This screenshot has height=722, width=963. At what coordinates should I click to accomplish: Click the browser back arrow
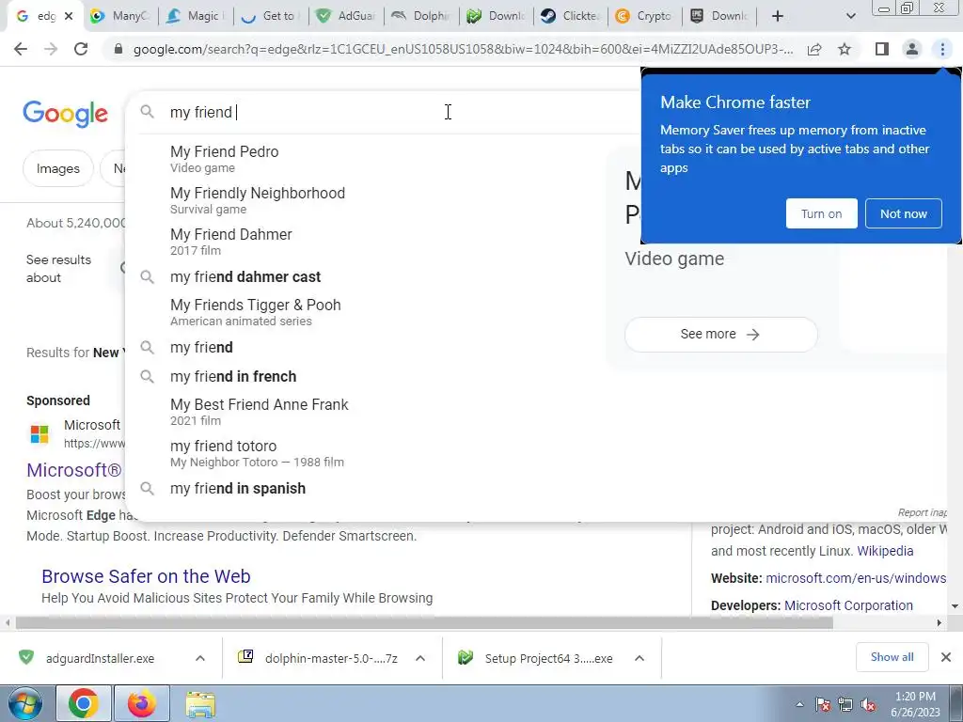[21, 49]
